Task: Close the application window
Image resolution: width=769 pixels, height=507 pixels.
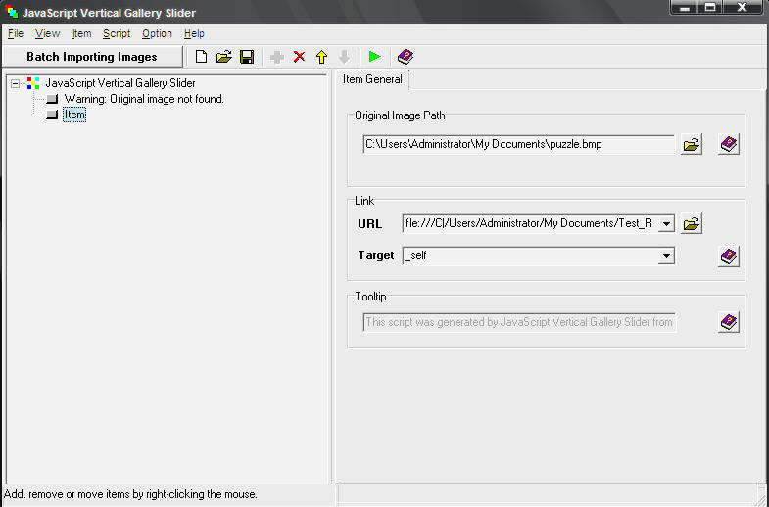Action: 742,8
